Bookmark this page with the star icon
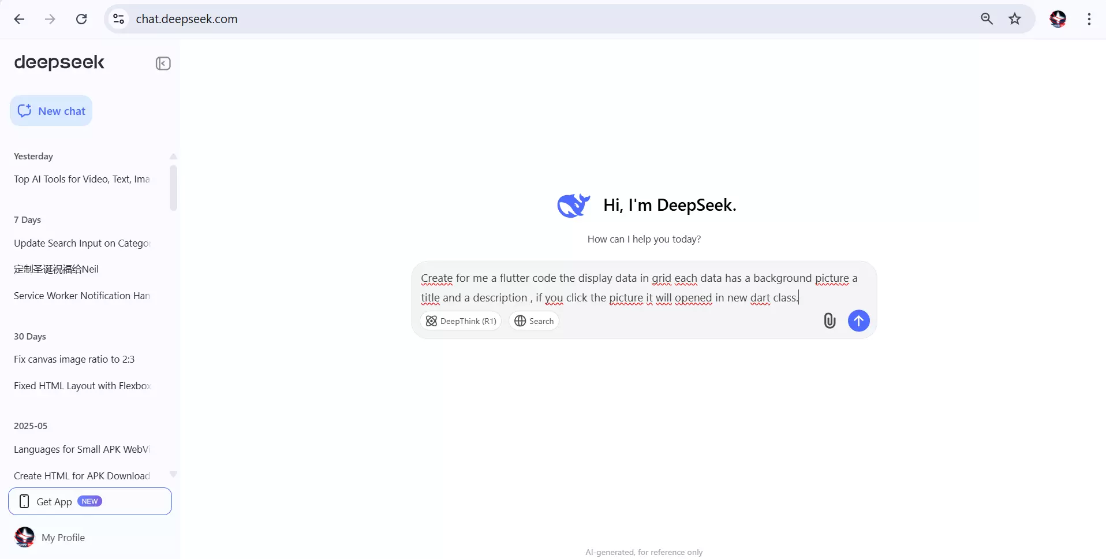1106x559 pixels. click(1015, 19)
